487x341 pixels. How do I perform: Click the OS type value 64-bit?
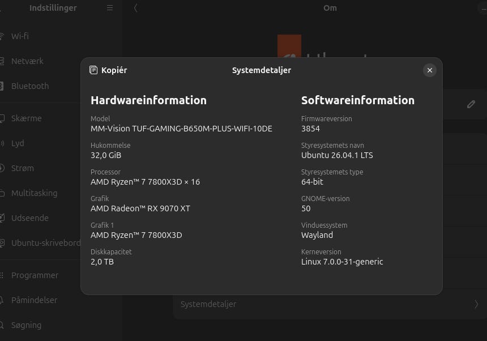tap(312, 182)
